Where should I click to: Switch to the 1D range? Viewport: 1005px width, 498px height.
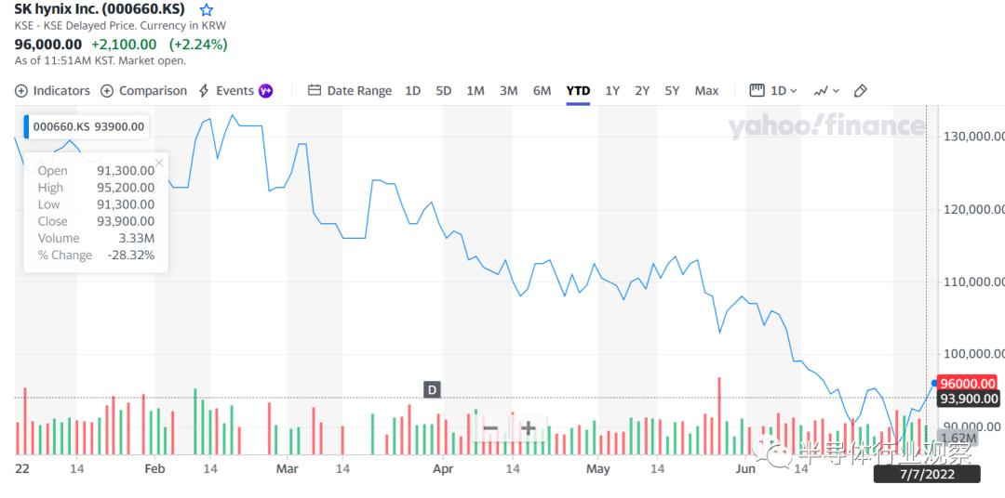pos(412,91)
